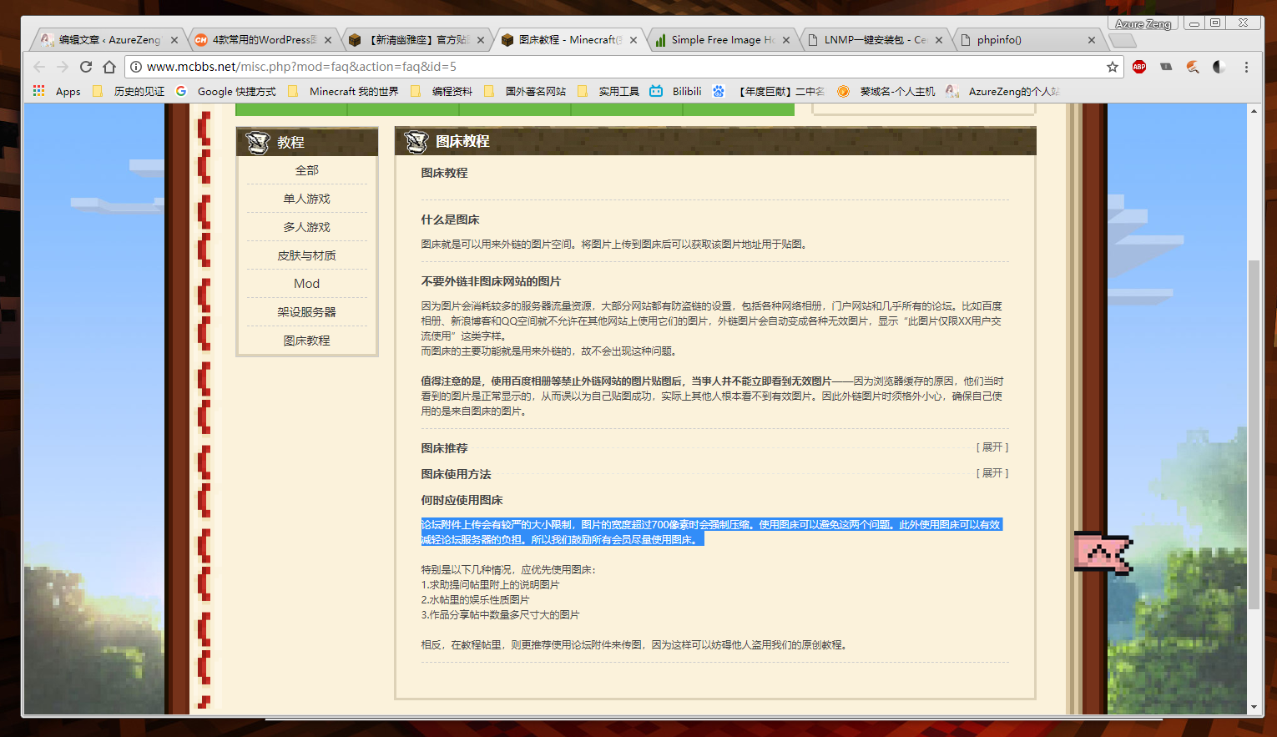The width and height of the screenshot is (1277, 737).
Task: Expand the 图床使用方法 section with 展开
Action: [992, 473]
